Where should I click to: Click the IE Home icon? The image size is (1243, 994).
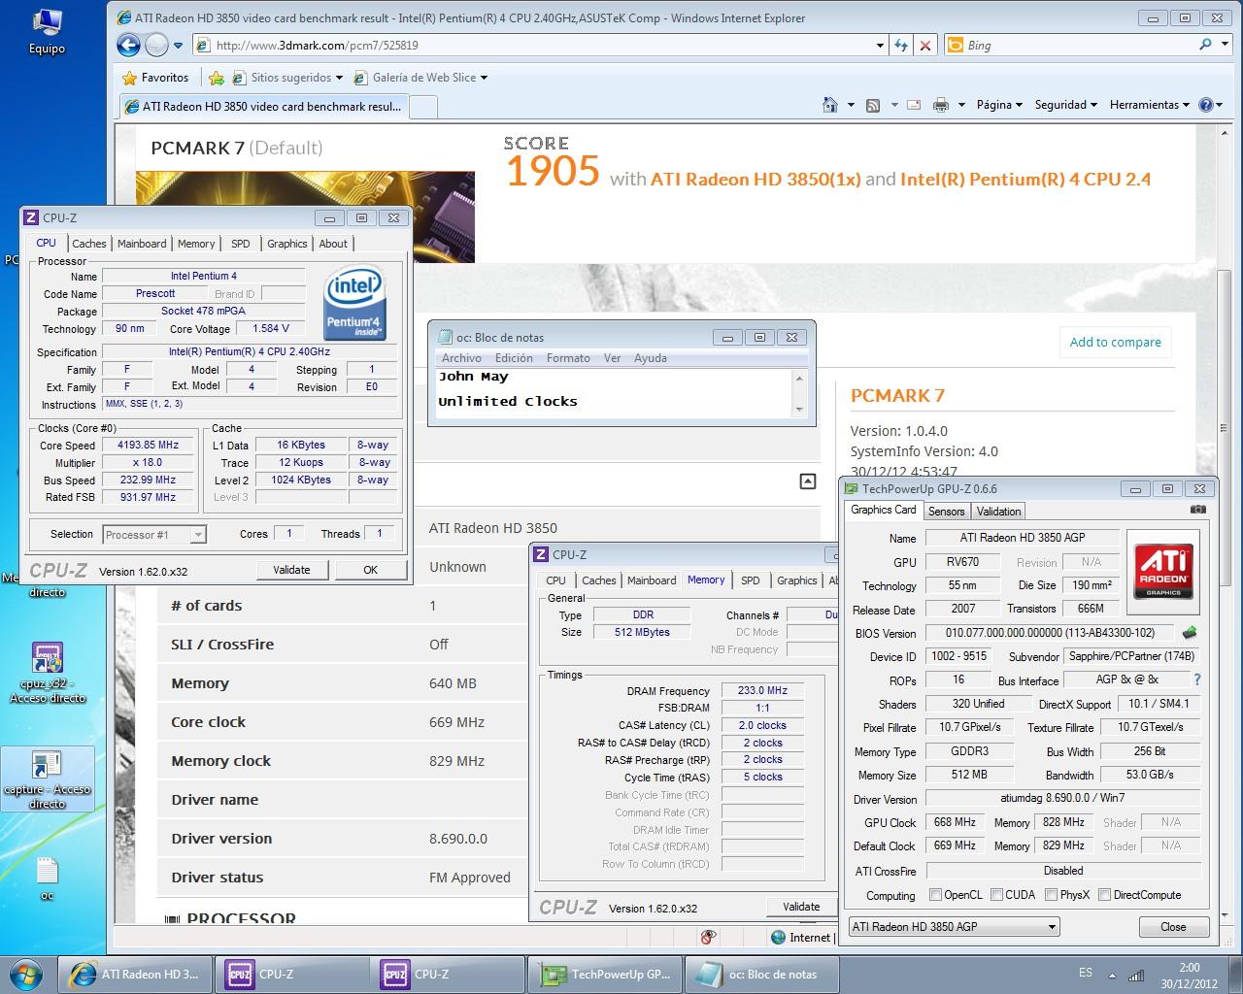tap(829, 105)
